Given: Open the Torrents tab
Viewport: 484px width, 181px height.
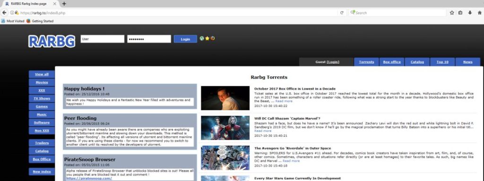Looking at the screenshot, I should point(366,62).
